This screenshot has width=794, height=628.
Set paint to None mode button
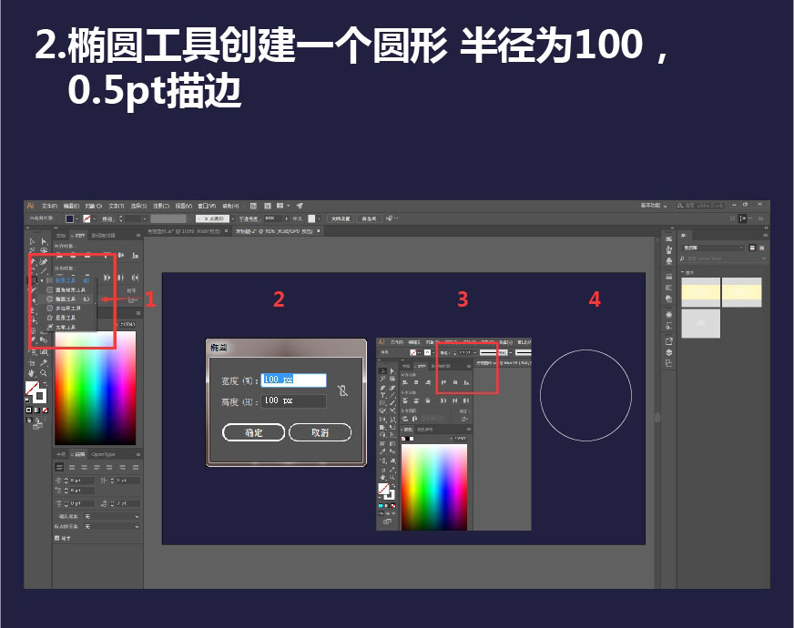tap(45, 410)
